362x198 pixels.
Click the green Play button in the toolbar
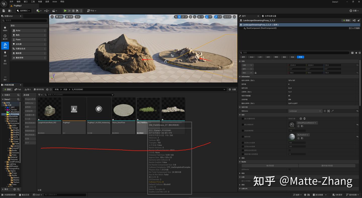(x=65, y=11)
